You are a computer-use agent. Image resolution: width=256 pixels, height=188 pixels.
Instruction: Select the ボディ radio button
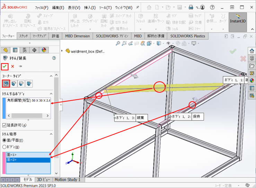pos(5,147)
